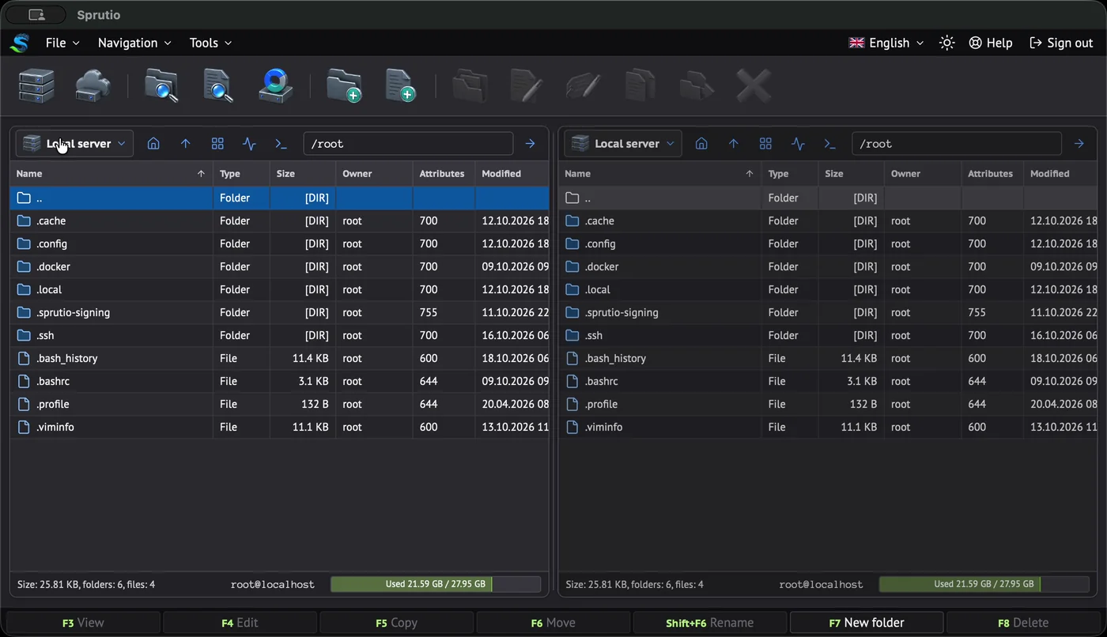Go to home directory in left panel

(153, 144)
